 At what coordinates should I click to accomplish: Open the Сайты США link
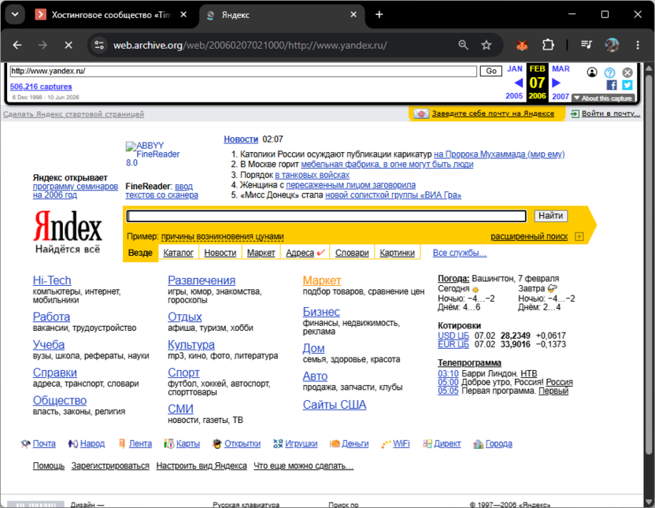pos(334,405)
